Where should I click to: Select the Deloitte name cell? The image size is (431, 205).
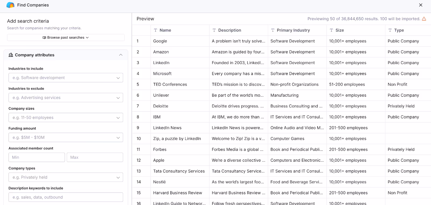click(x=180, y=106)
